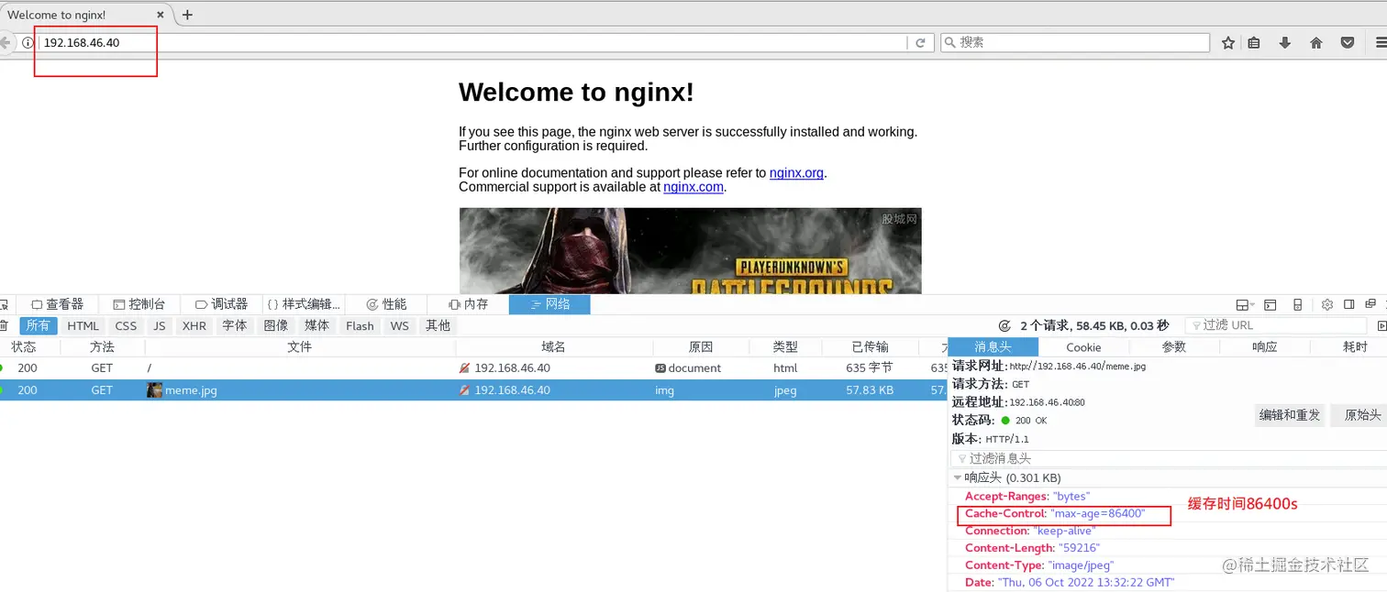
Task: Toggle the split console icon in DevTools
Action: (1269, 303)
